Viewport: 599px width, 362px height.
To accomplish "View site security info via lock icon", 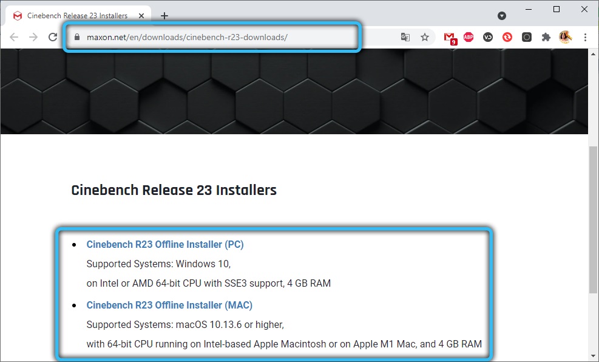I will [x=76, y=37].
